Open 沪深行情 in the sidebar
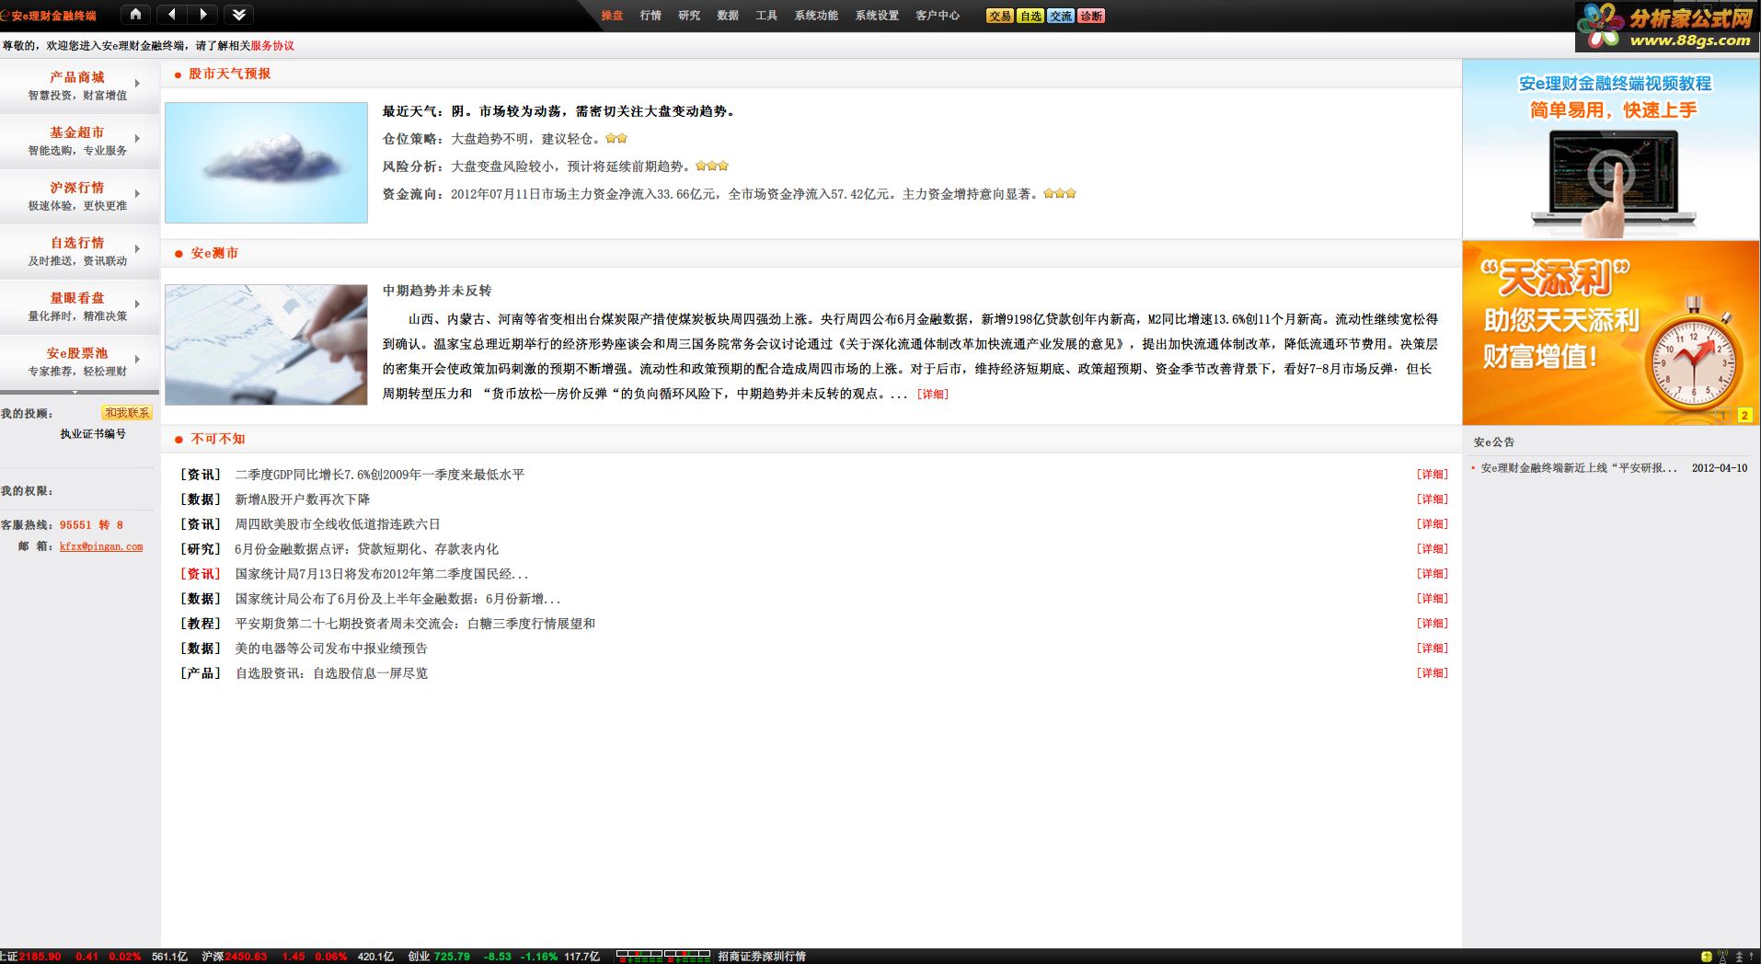 77,188
